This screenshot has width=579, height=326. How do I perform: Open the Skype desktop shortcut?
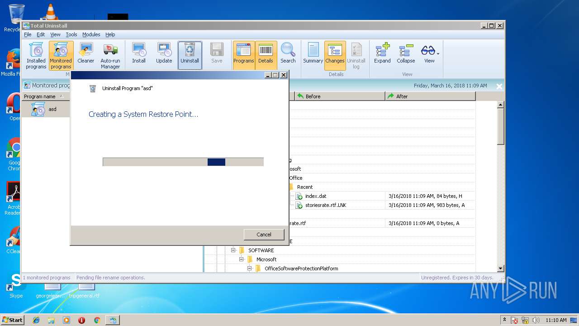click(16, 285)
